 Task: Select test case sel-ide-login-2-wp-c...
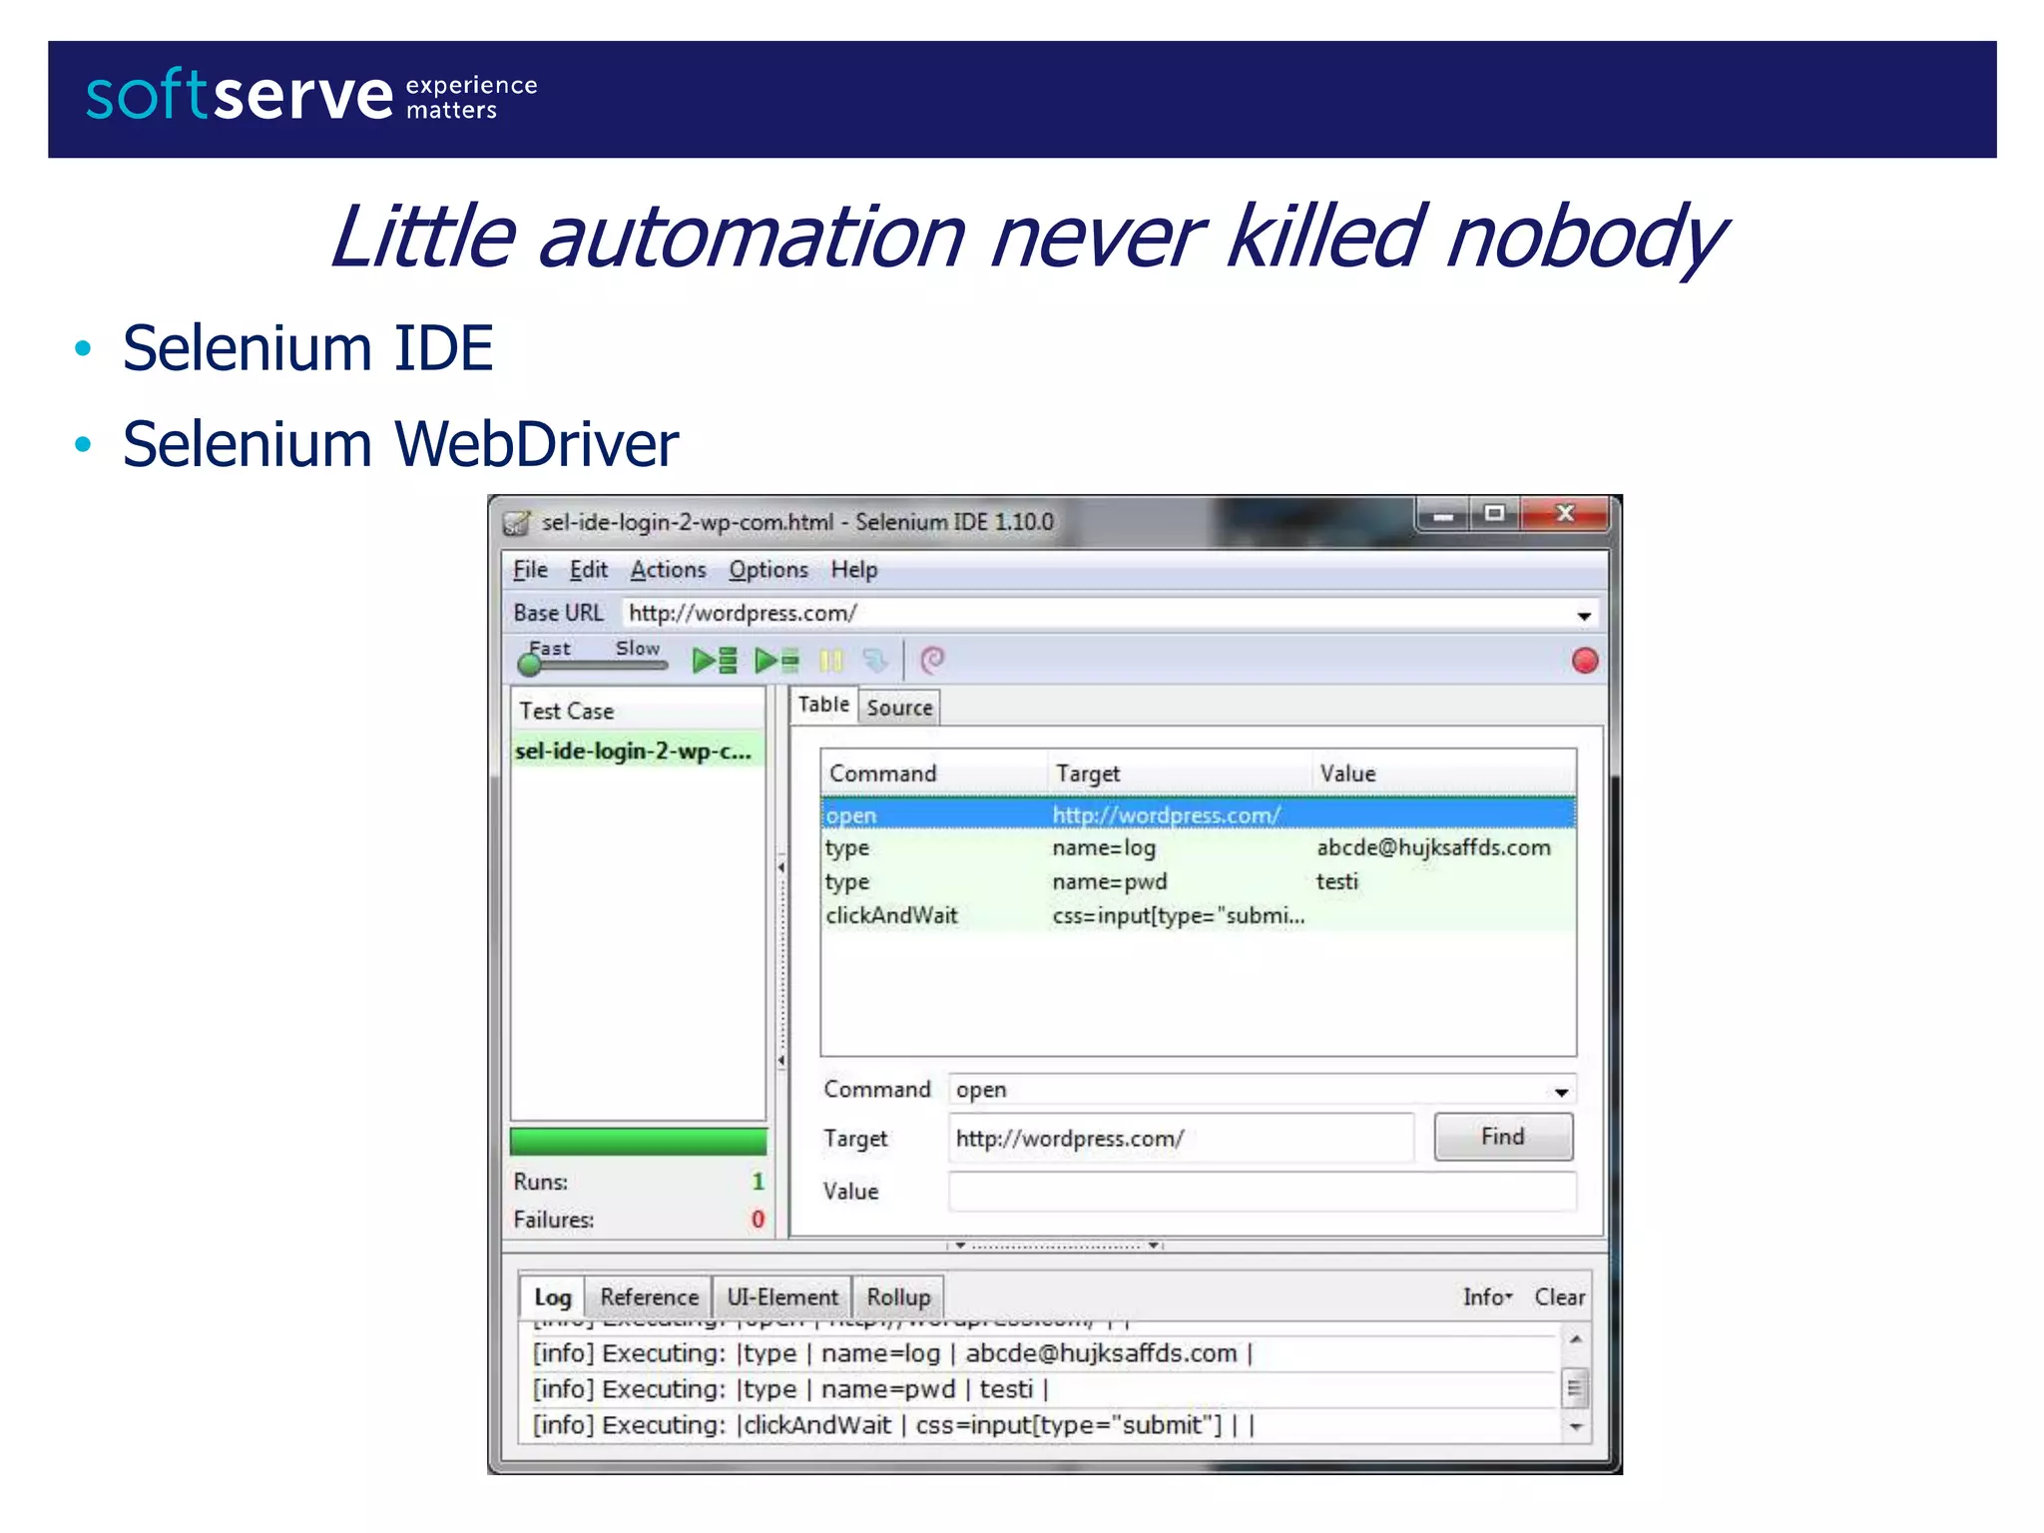pyautogui.click(x=638, y=751)
